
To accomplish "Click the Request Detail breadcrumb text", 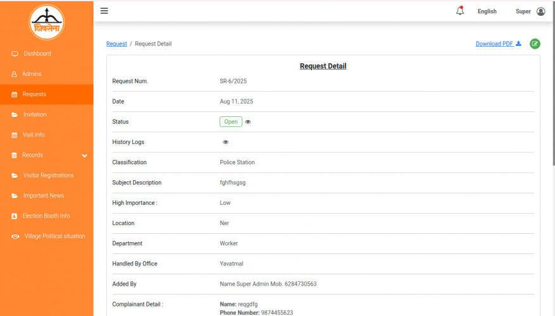I will coord(153,44).
